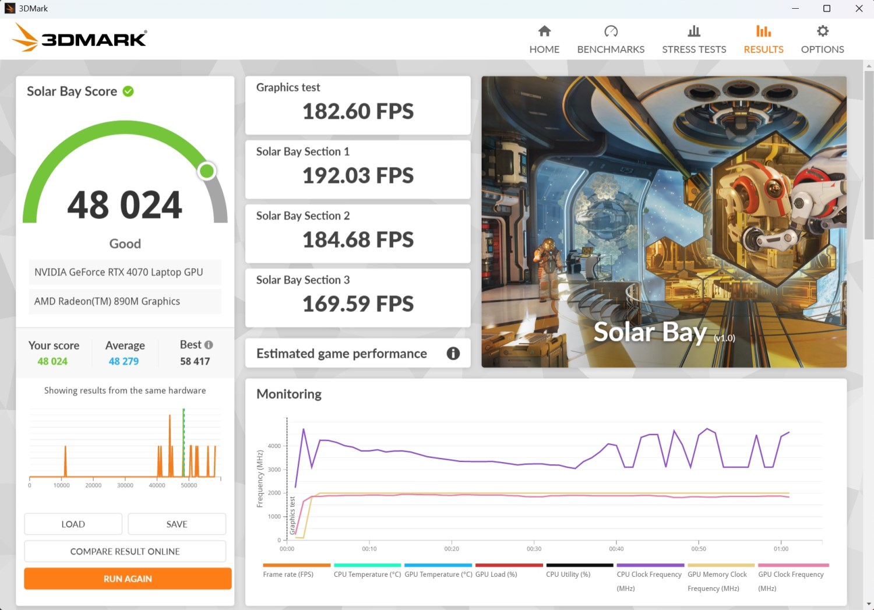Click the Solar Bay Section 3 card
Image resolution: width=874 pixels, height=610 pixels.
point(358,298)
